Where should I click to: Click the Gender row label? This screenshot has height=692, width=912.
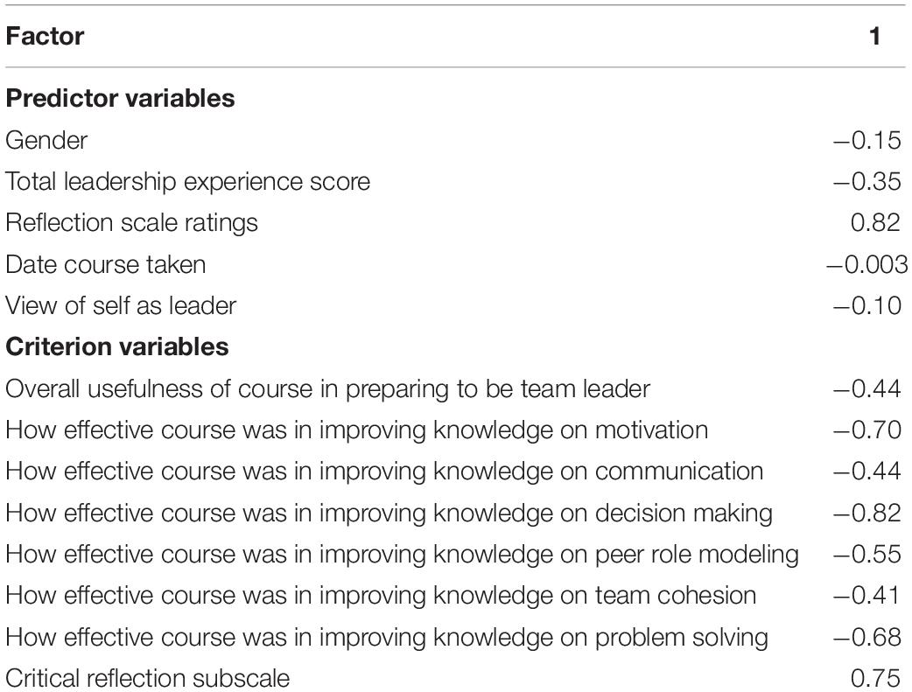coord(46,140)
